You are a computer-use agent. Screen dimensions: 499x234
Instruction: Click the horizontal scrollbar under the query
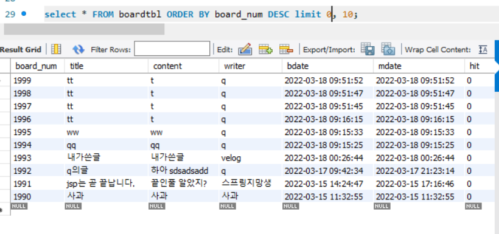(x=85, y=29)
